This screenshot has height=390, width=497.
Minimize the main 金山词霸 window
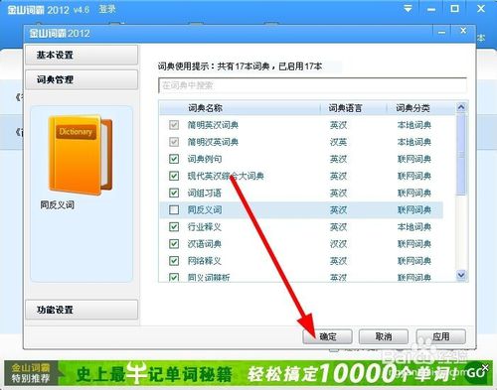click(x=431, y=10)
